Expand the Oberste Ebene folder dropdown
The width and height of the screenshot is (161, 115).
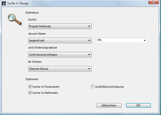click(60, 69)
